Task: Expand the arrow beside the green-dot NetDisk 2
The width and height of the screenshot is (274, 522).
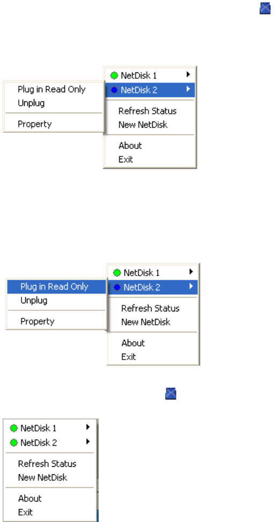Action: 88,442
